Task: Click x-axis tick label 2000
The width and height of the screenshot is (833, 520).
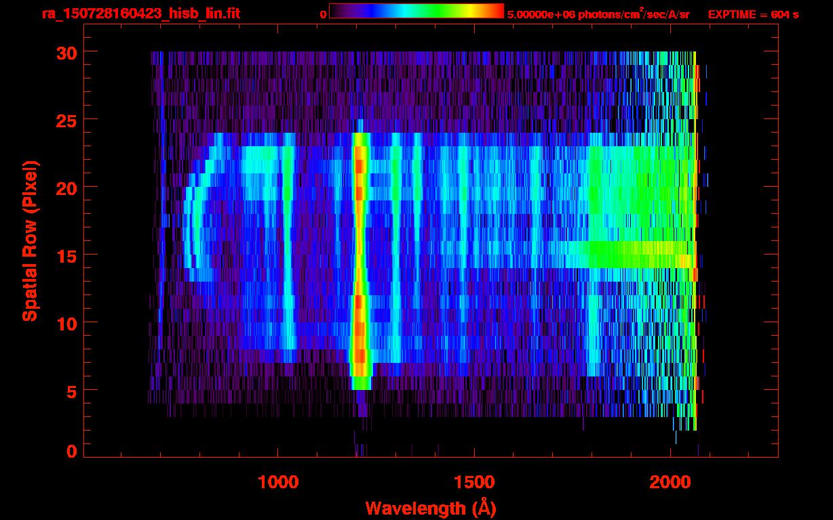Action: point(671,482)
